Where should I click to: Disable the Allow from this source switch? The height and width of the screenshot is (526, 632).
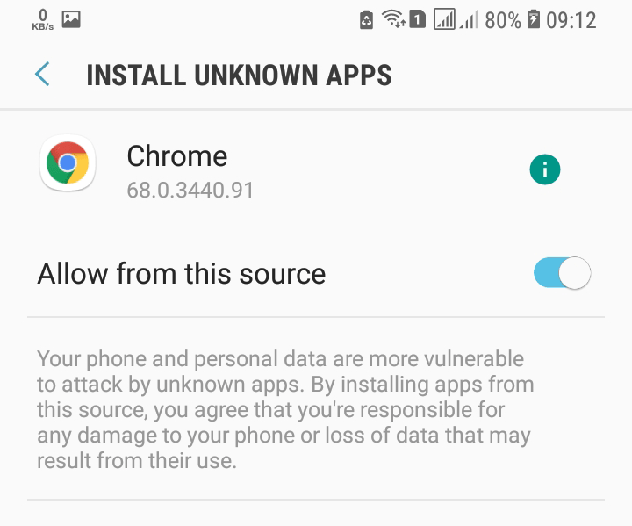coord(563,273)
